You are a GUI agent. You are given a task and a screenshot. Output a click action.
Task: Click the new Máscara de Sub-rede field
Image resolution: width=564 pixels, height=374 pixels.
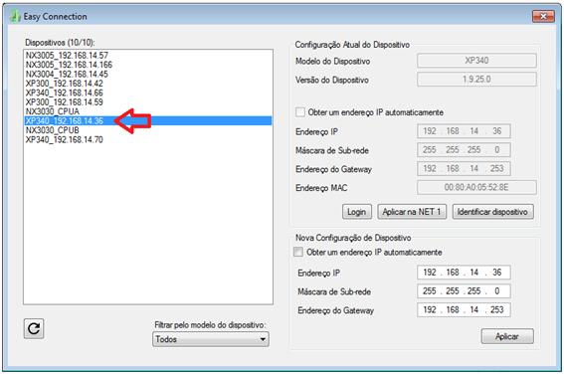pyautogui.click(x=464, y=290)
